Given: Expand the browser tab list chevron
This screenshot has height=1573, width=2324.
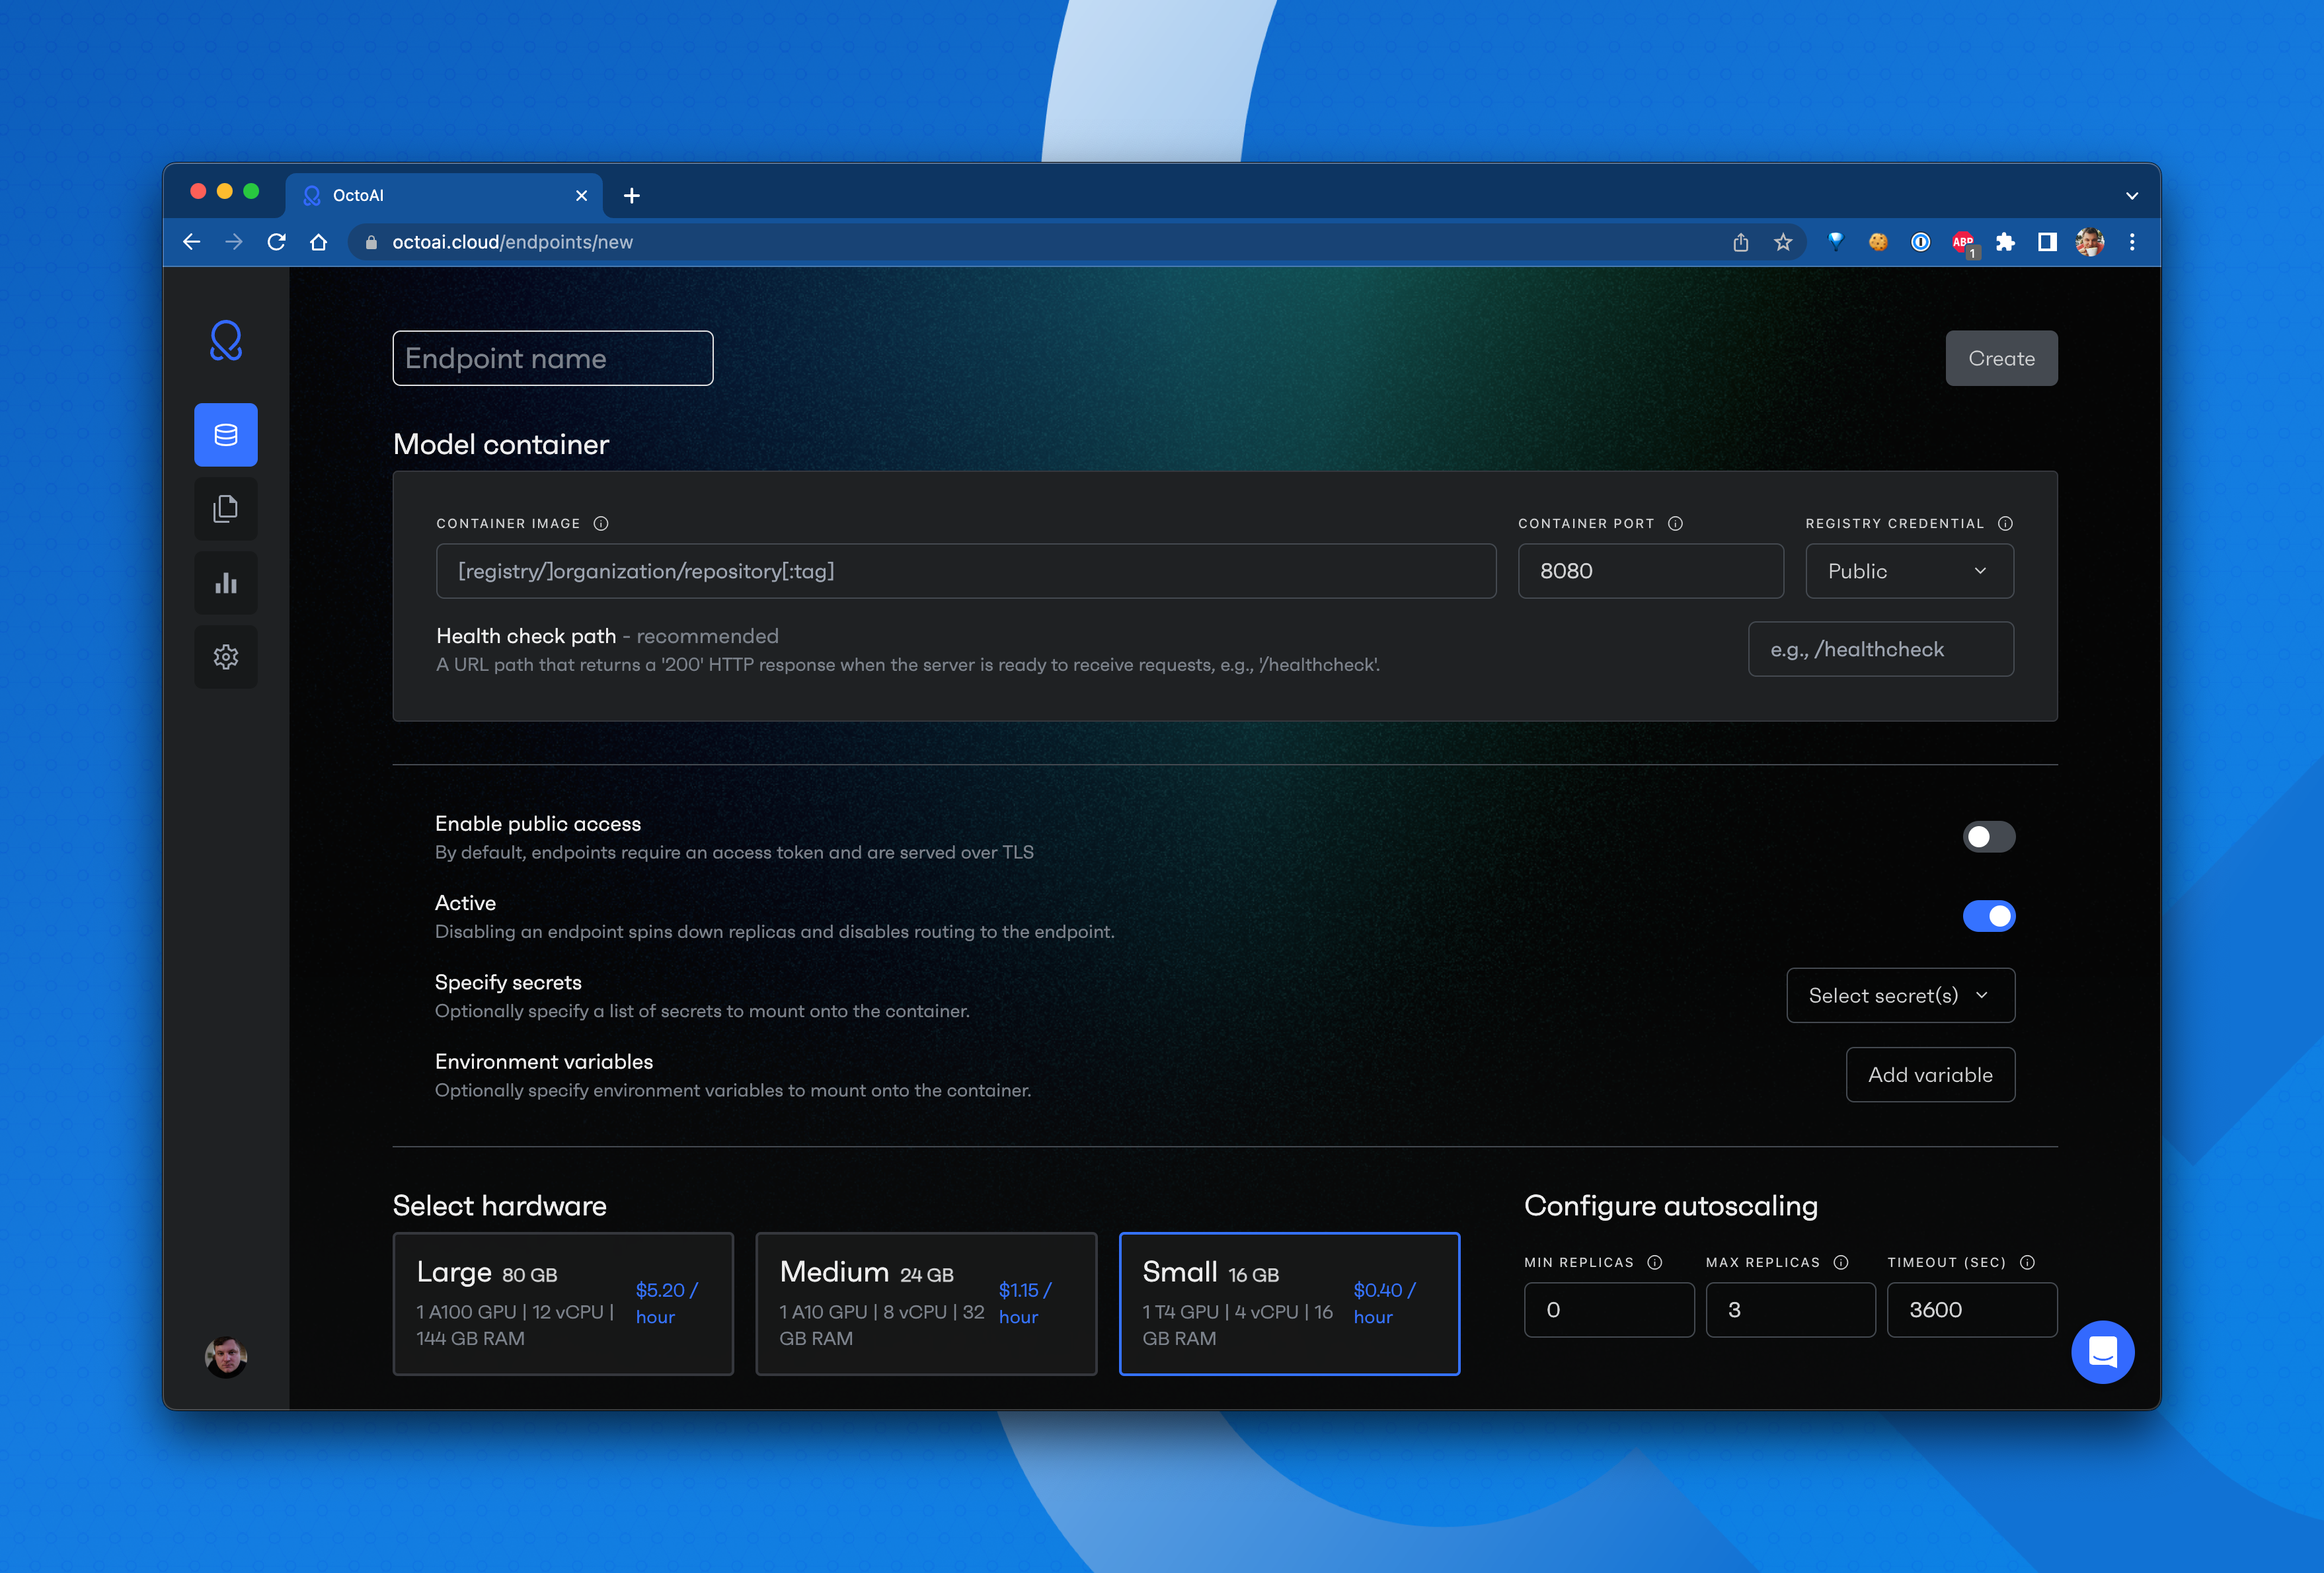Looking at the screenshot, I should (2132, 196).
